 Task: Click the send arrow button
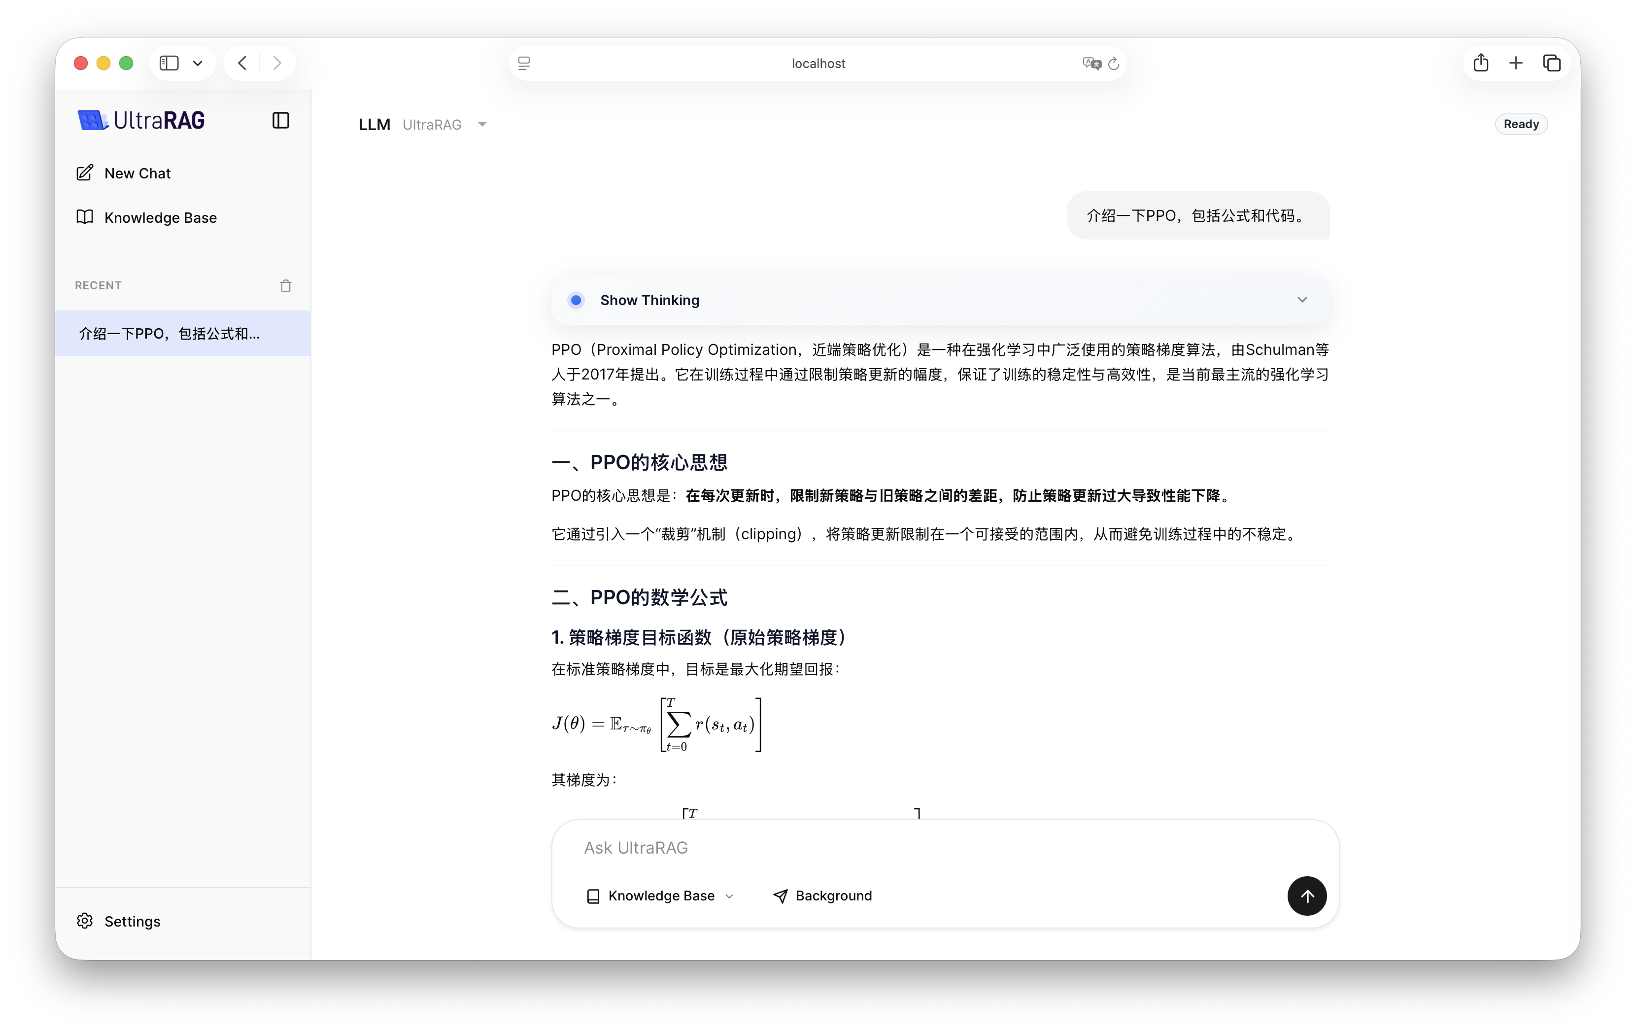click(1306, 895)
